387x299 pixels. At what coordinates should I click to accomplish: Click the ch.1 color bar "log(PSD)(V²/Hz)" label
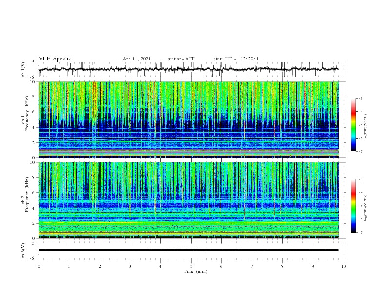click(x=366, y=128)
